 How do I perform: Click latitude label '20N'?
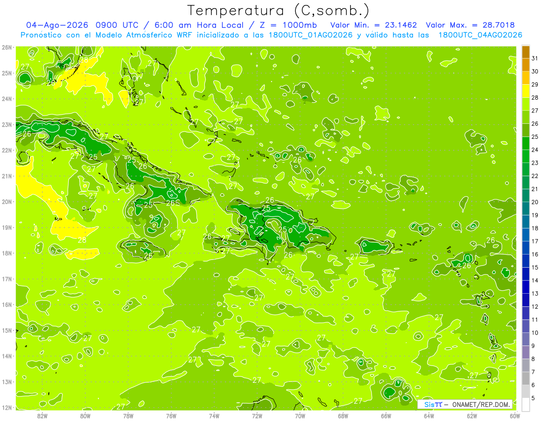click(6, 202)
